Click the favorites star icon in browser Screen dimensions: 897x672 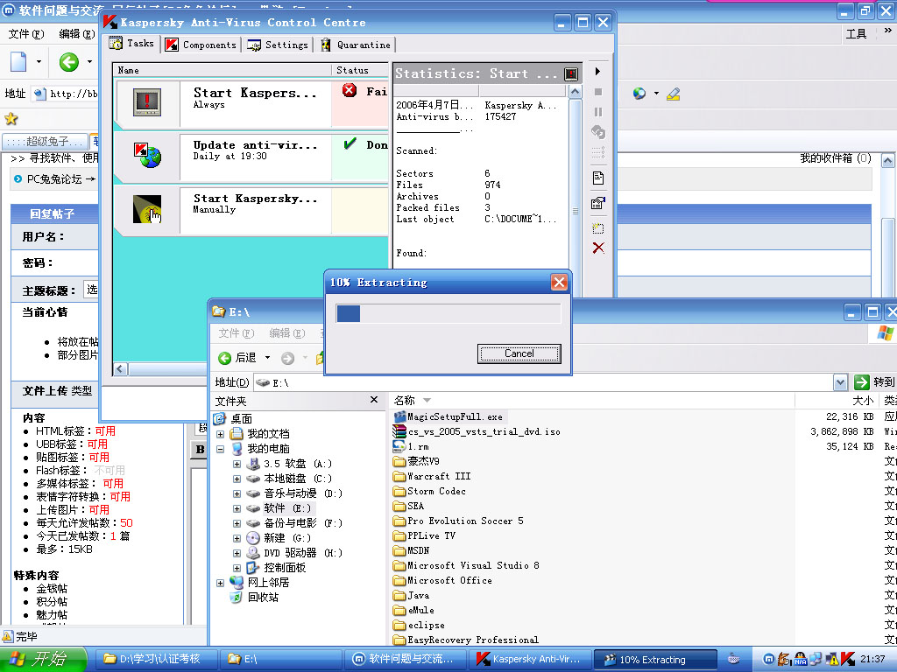point(11,119)
